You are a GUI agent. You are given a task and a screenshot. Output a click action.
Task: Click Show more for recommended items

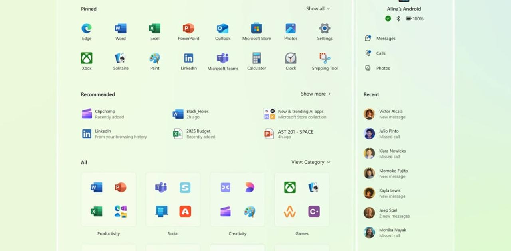(316, 94)
